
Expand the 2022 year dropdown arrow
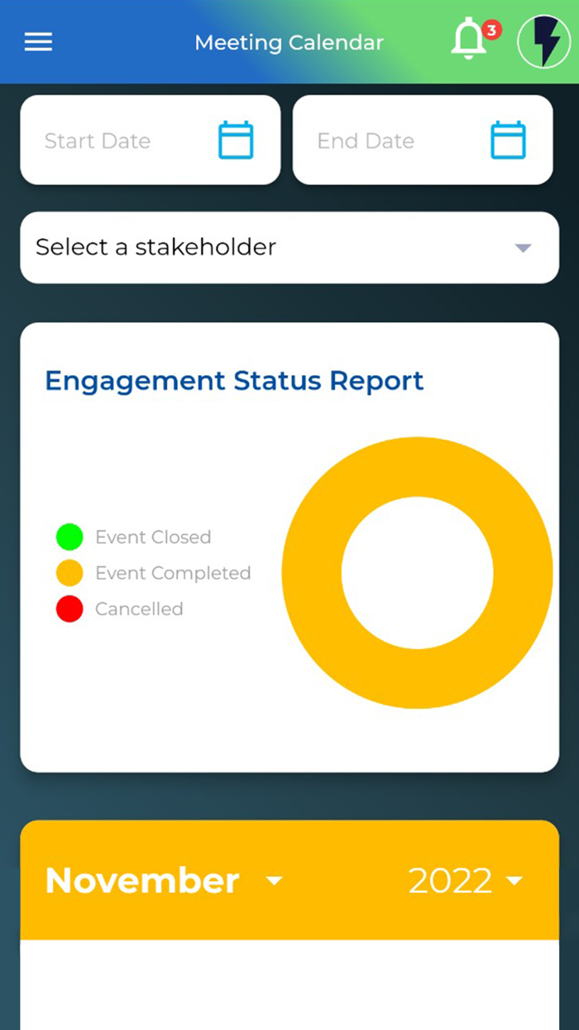click(514, 881)
